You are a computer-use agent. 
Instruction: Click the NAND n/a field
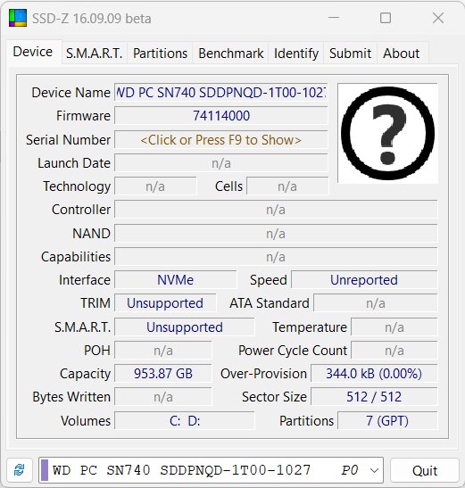click(x=276, y=234)
